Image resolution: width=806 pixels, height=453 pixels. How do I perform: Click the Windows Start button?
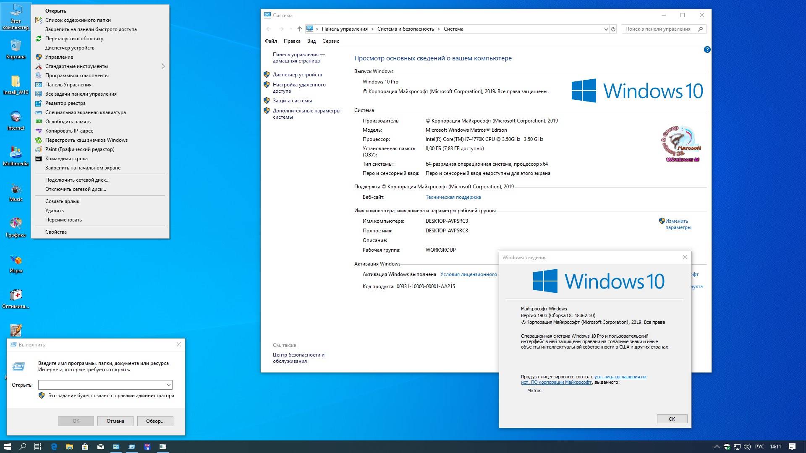coord(7,447)
